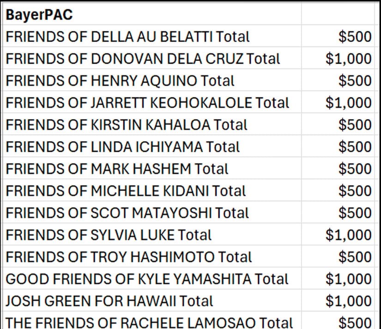381x329 pixels.
Task: Select The Friends of Rachele Lamosao Total cell
Action: point(149,322)
